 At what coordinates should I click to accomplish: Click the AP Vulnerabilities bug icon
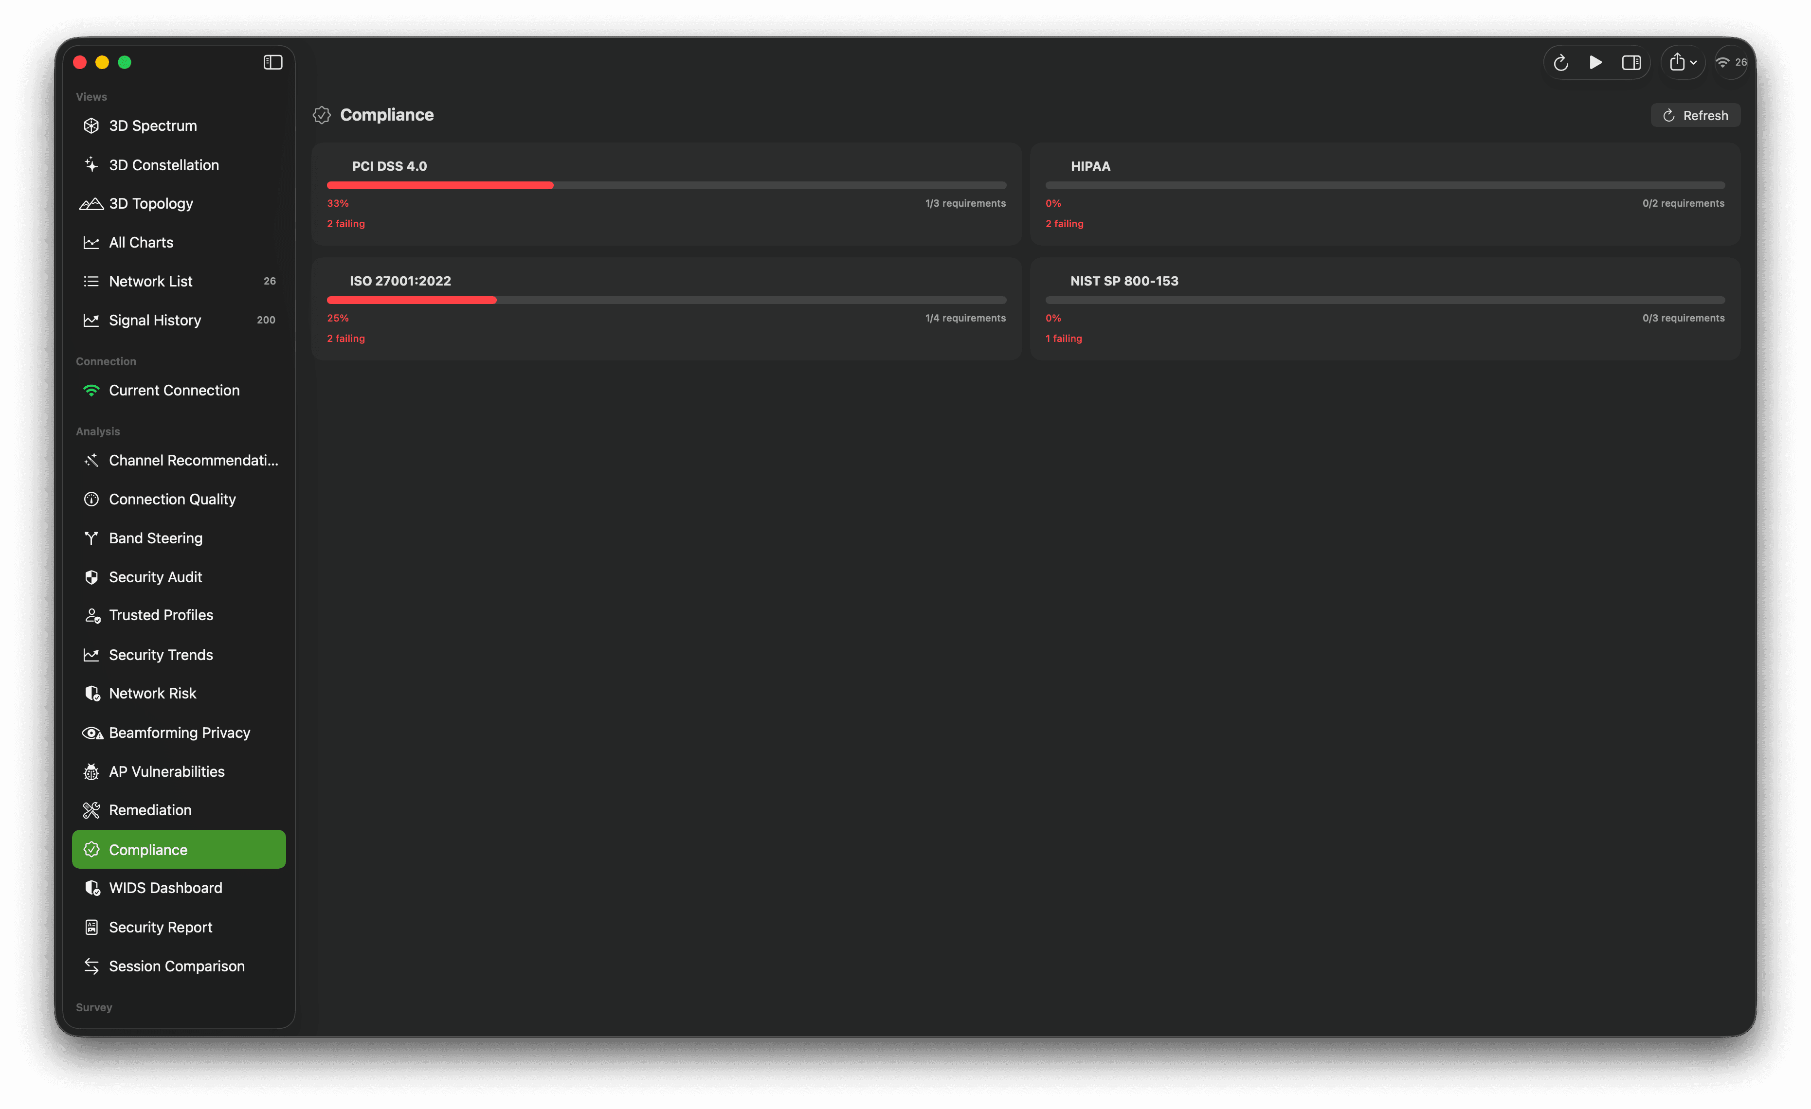pos(91,771)
